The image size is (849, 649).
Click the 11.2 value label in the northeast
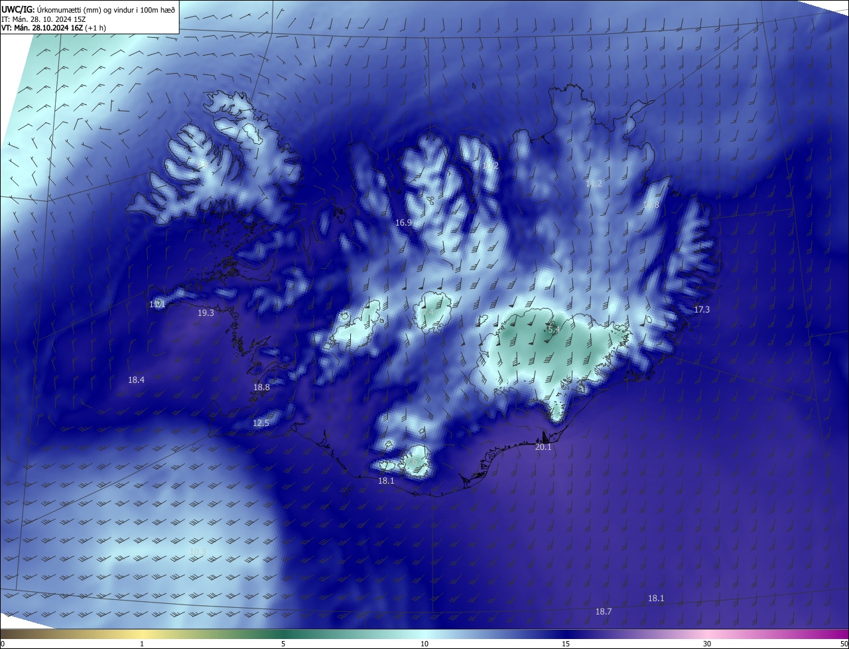pos(594,184)
